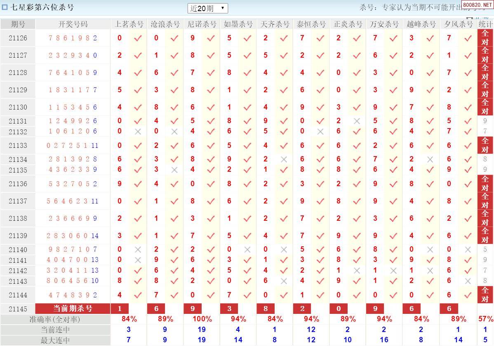This screenshot has width=494, height=346.
Task: Click the 全对 badge in row 21136
Action: [485, 184]
